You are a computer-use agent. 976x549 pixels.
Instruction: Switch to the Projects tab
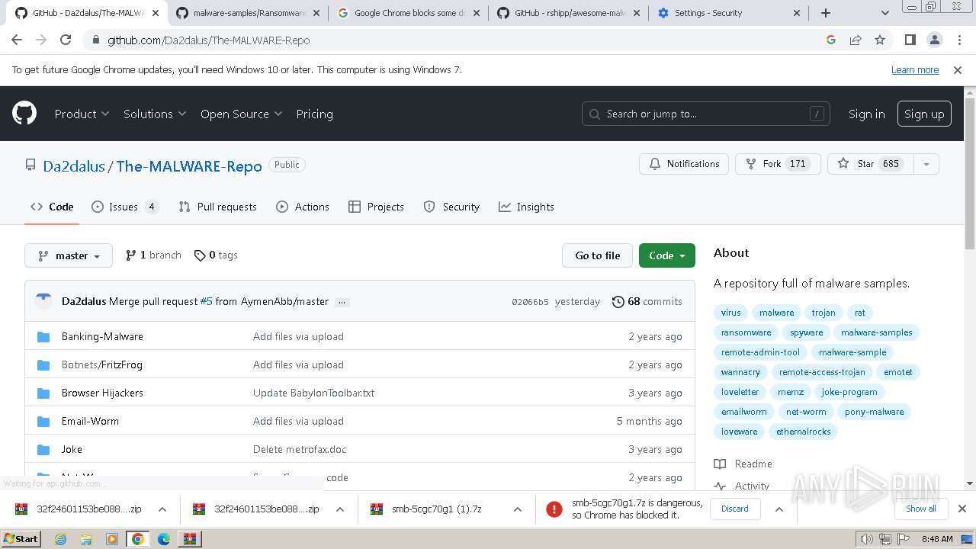tap(376, 207)
